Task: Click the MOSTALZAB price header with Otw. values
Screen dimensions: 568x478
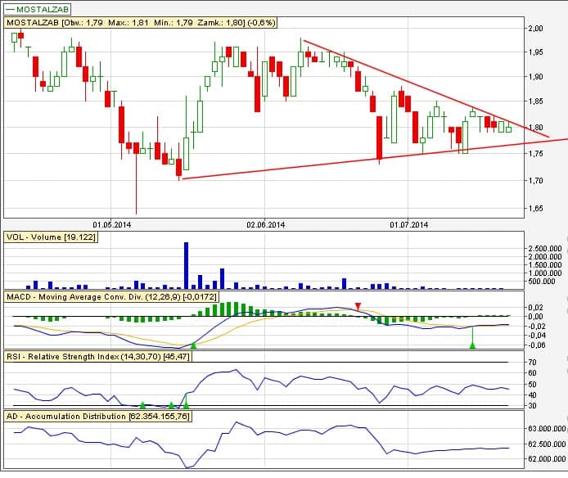Action: pyautogui.click(x=106, y=24)
